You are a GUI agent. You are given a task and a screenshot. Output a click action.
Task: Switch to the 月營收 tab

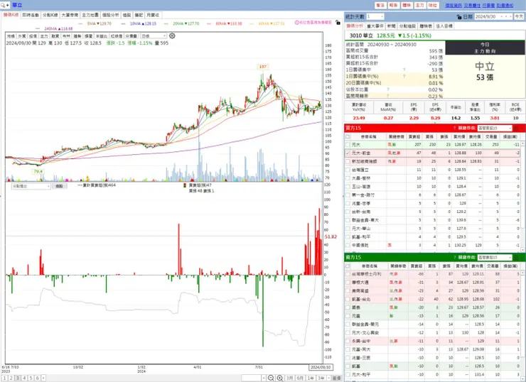tap(153, 15)
